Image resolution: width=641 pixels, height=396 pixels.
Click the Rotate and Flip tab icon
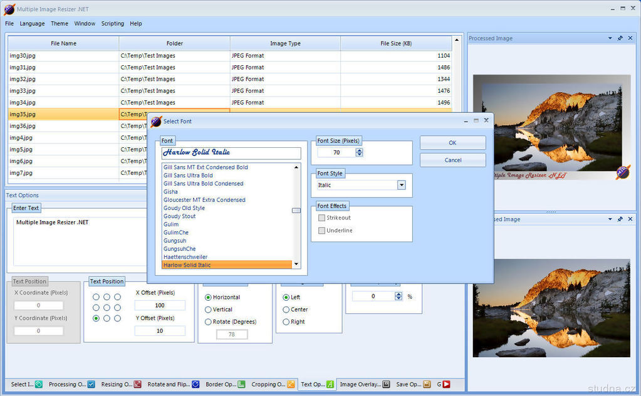pyautogui.click(x=195, y=384)
